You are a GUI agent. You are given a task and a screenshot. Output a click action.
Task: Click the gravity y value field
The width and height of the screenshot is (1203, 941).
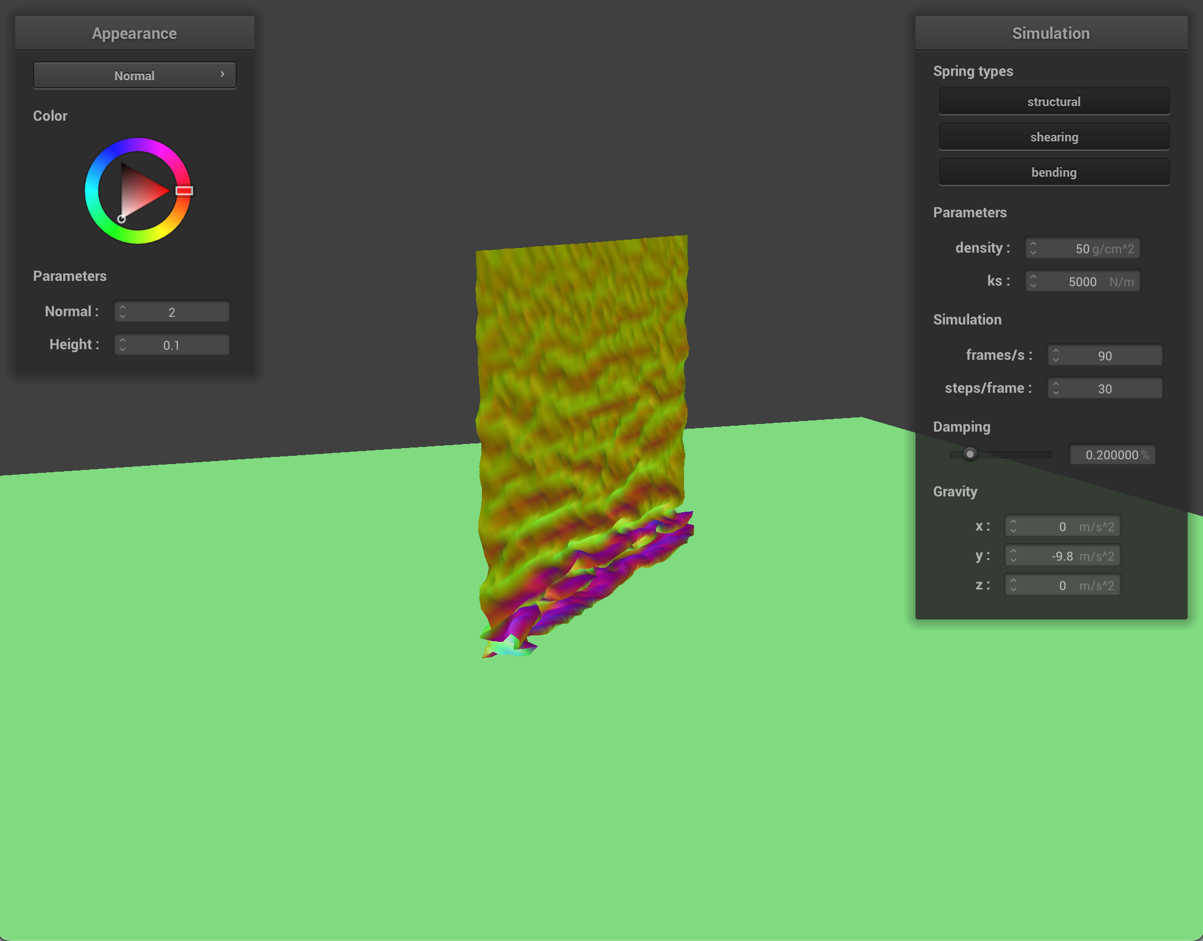1062,555
